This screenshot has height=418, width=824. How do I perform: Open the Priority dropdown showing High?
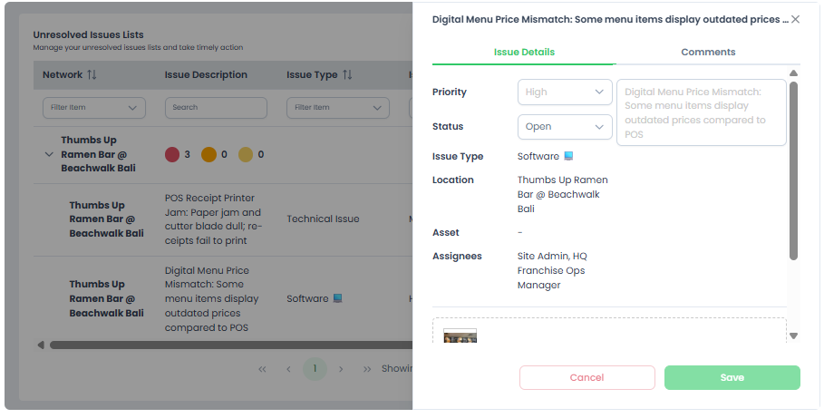[x=565, y=92]
